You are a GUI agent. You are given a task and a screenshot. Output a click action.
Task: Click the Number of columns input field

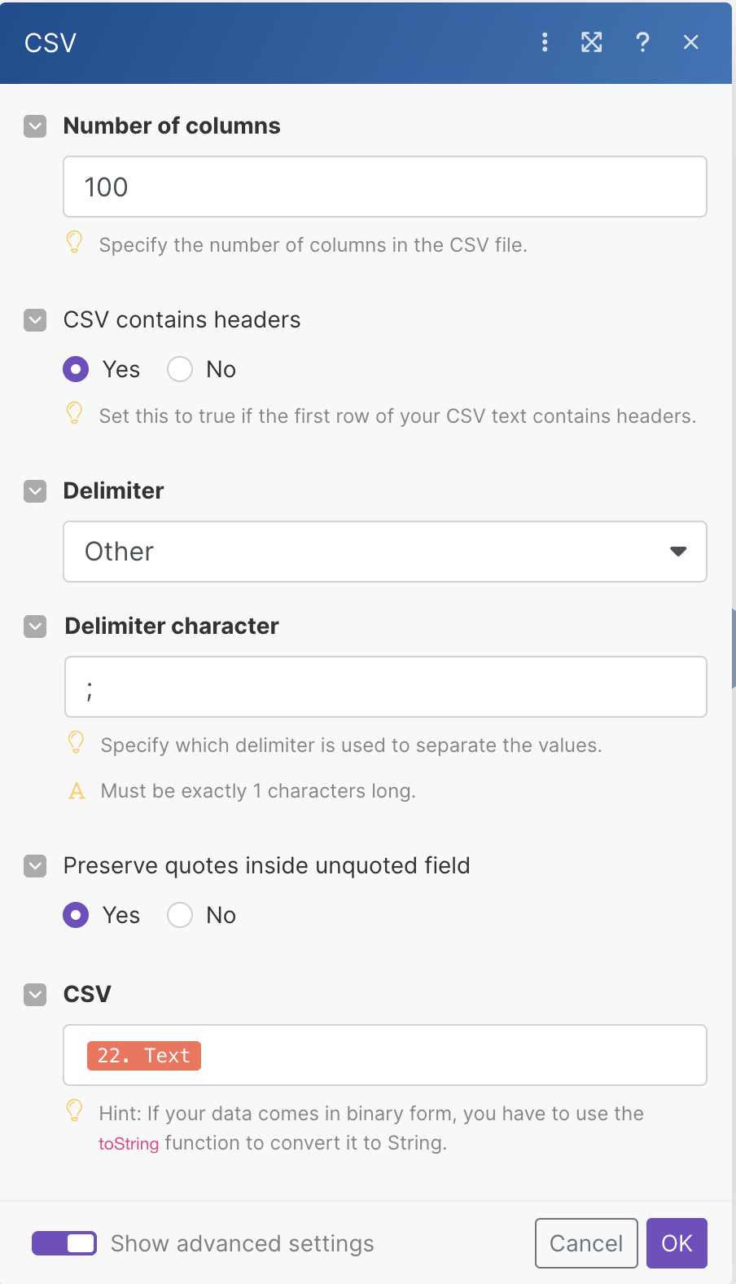coord(384,187)
